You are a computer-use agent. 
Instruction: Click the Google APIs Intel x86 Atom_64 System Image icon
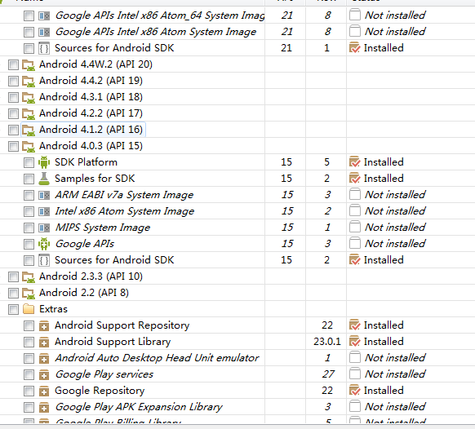pos(44,15)
